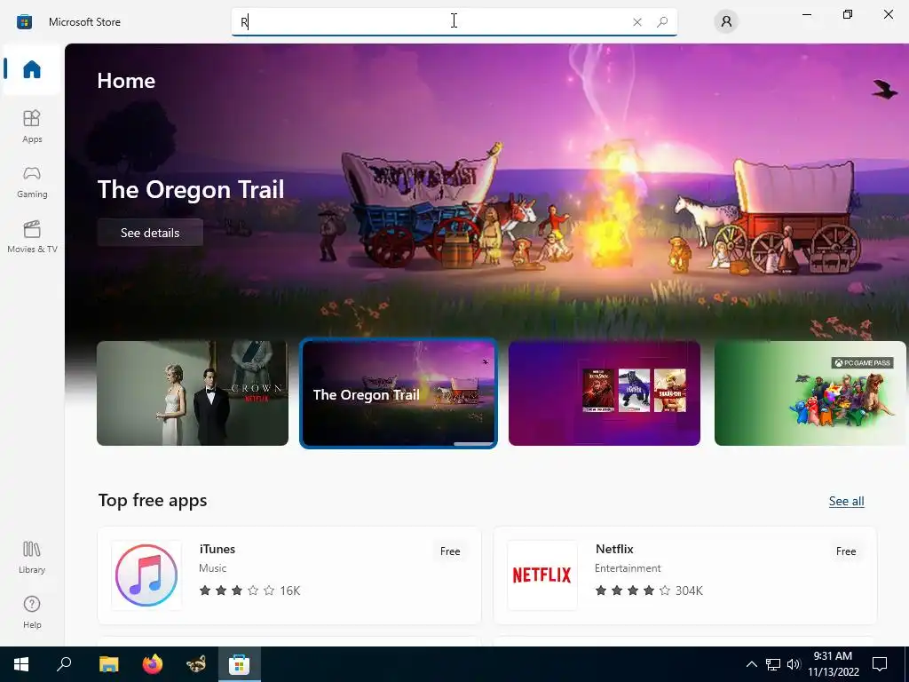Select the PC Game Pass featured thumbnail
Image resolution: width=909 pixels, height=682 pixels.
pos(810,393)
